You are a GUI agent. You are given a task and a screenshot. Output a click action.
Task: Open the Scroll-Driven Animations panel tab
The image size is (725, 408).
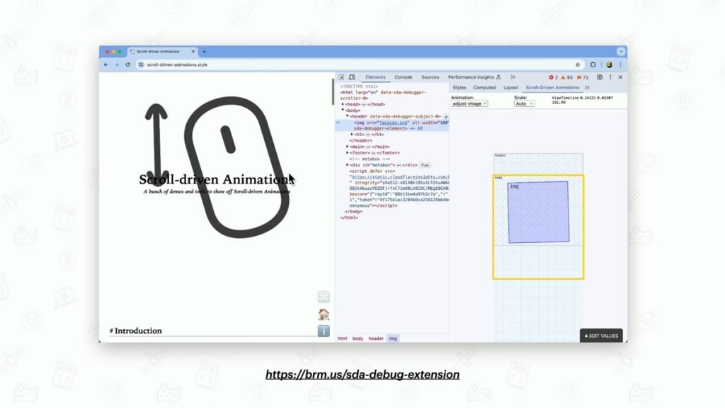tap(553, 88)
